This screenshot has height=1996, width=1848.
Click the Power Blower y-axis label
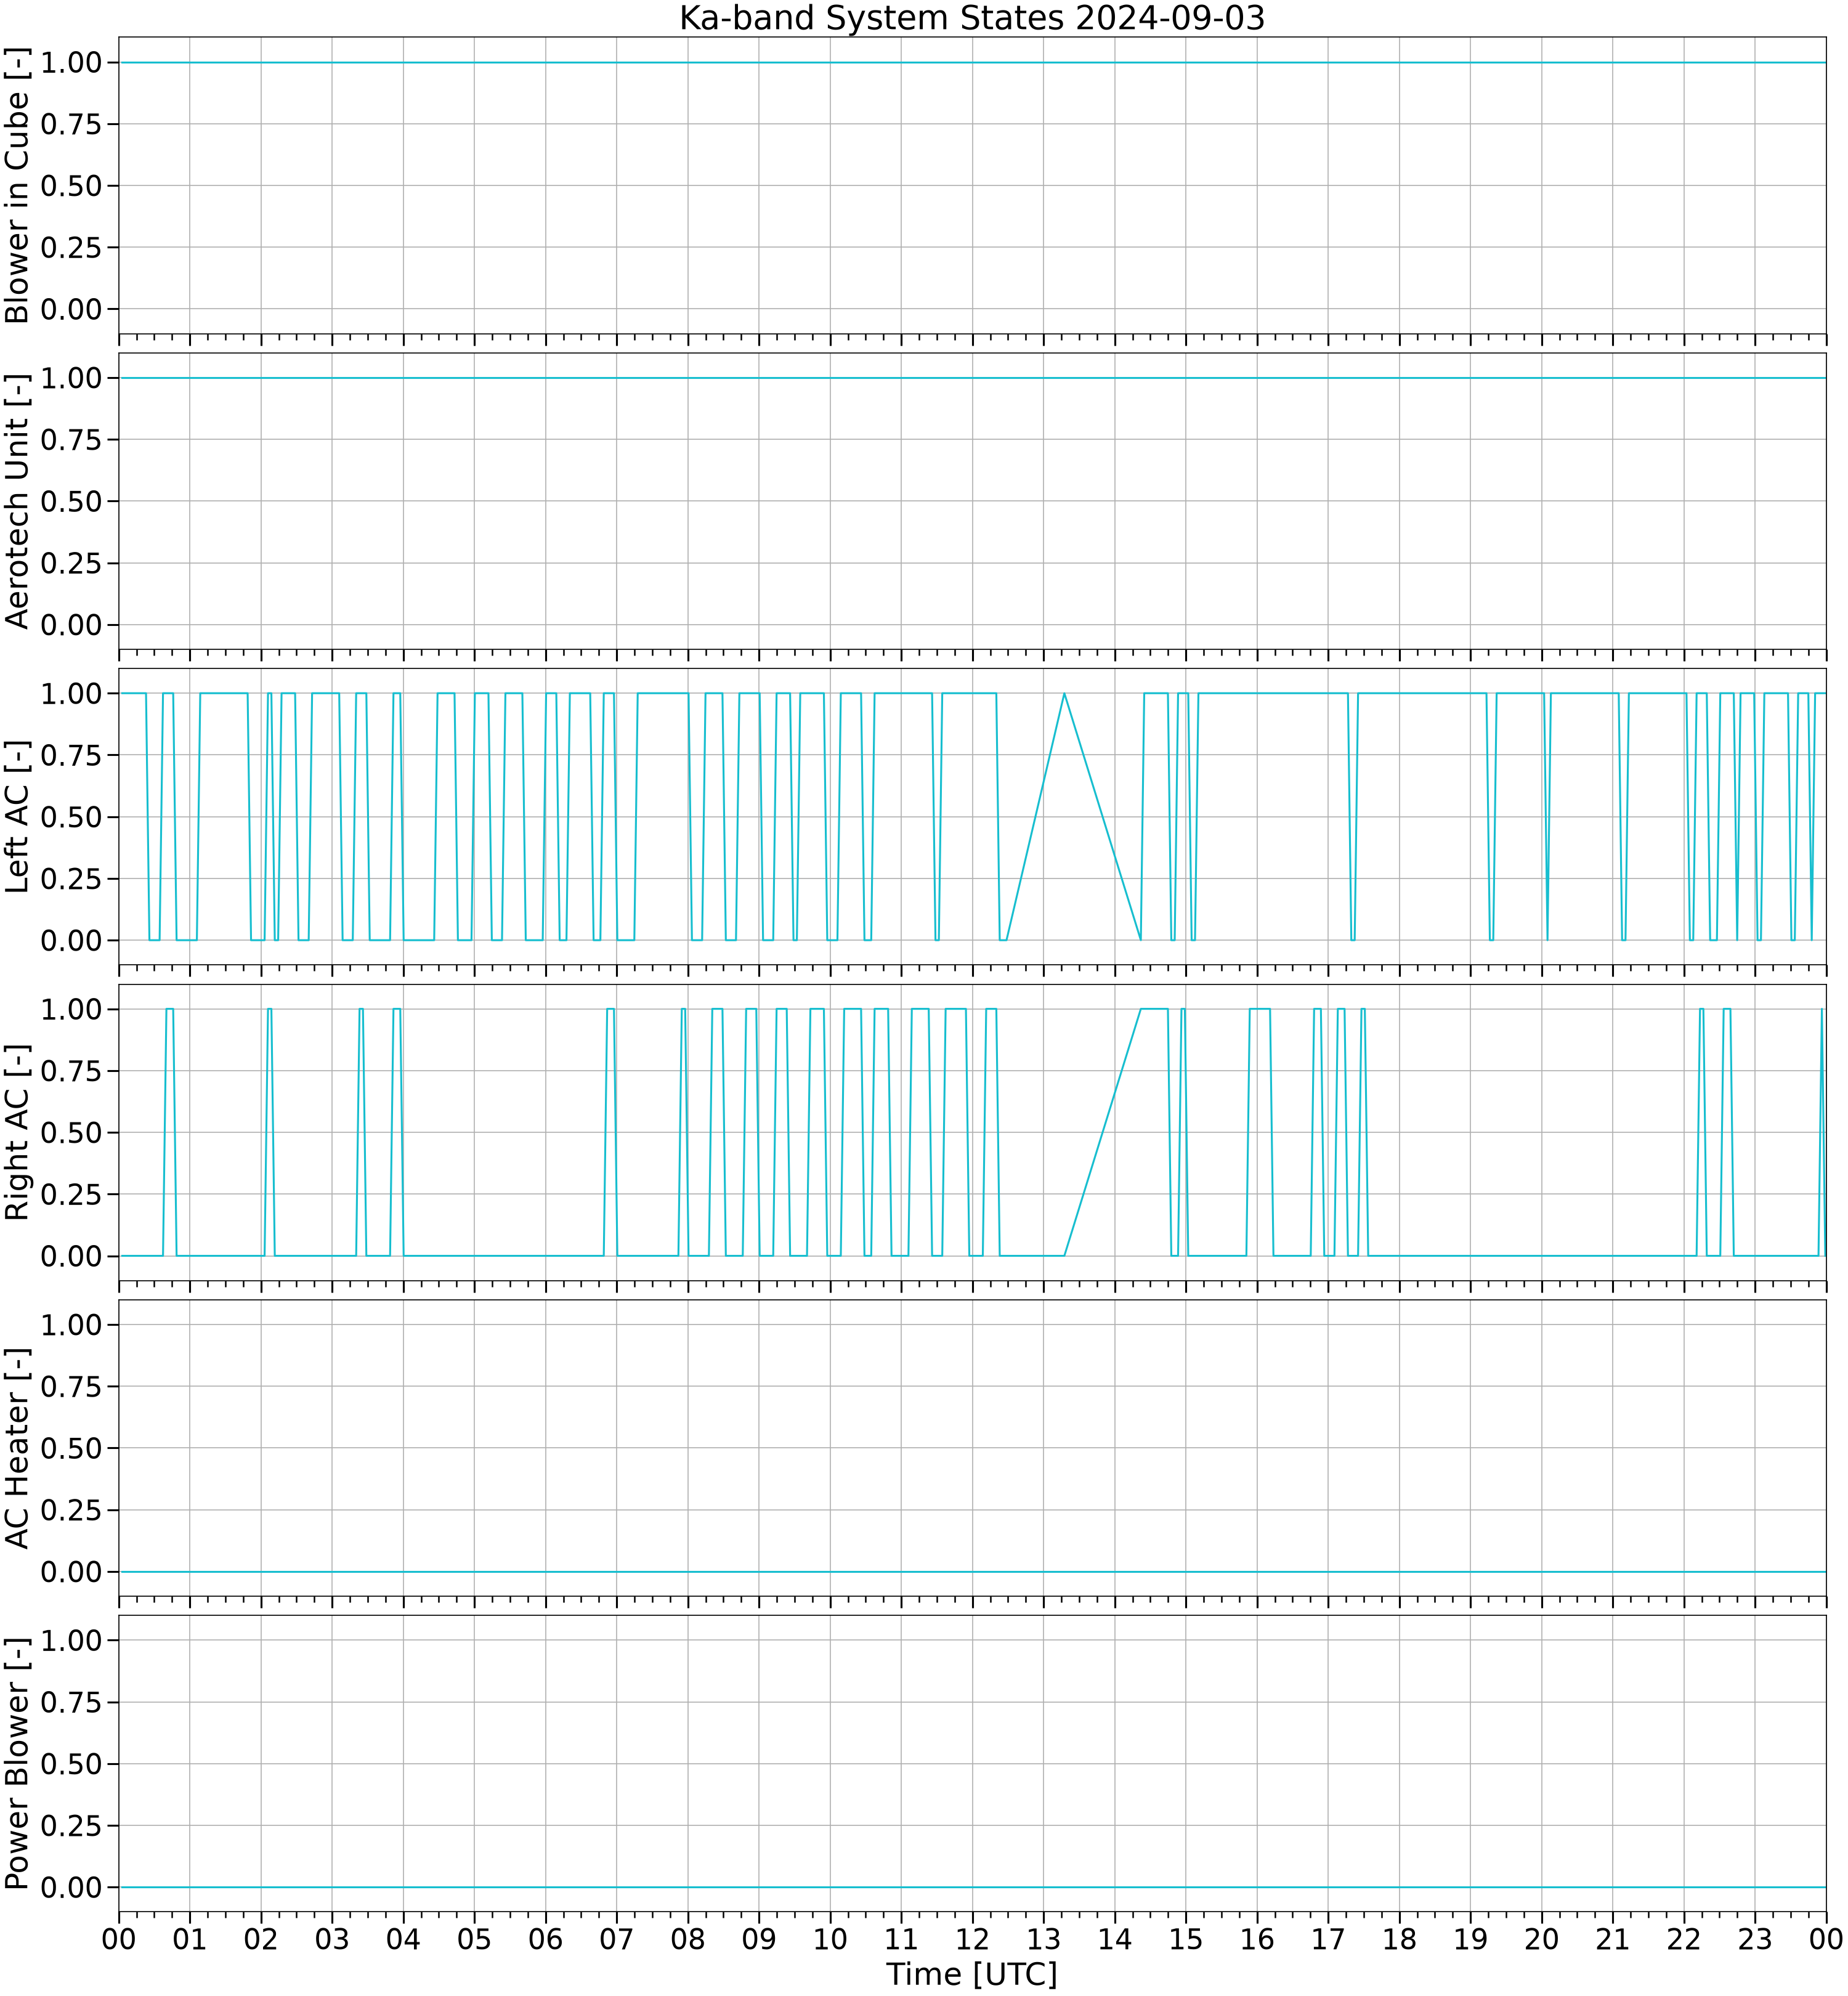pyautogui.click(x=18, y=1764)
